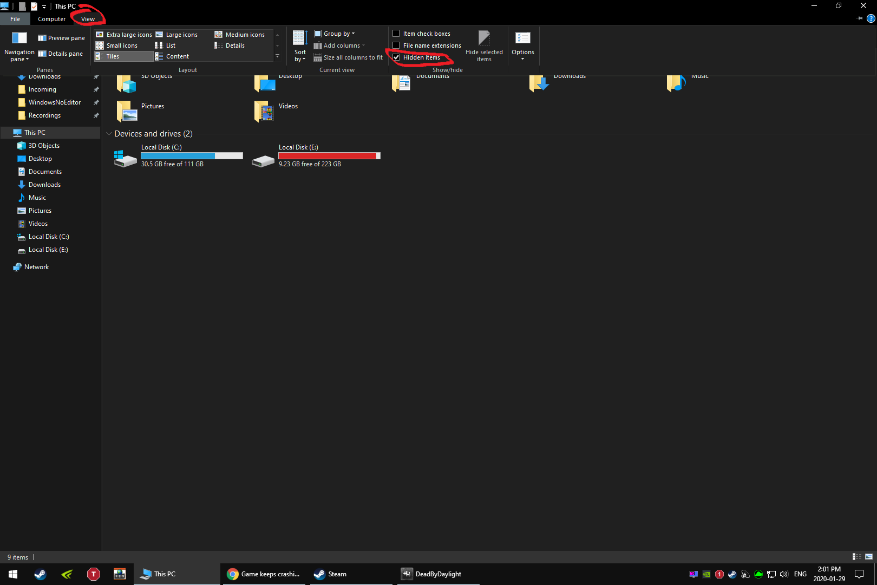
Task: Switch to the Computer ribbon tab
Action: (51, 19)
